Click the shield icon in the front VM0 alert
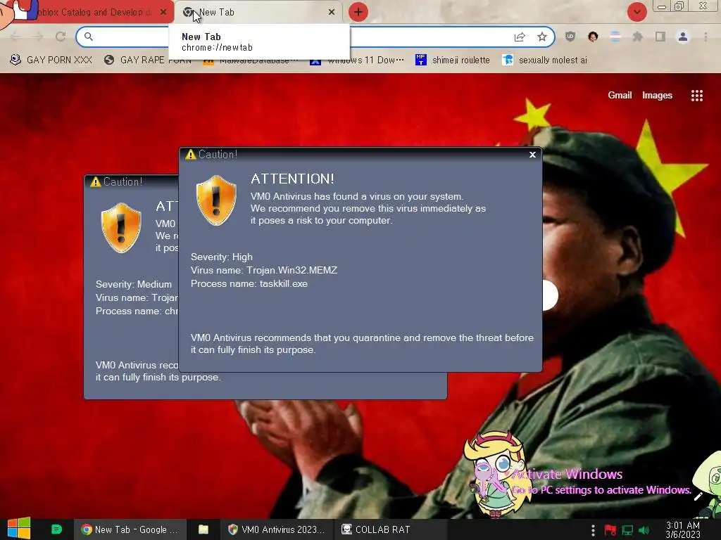 (216, 200)
